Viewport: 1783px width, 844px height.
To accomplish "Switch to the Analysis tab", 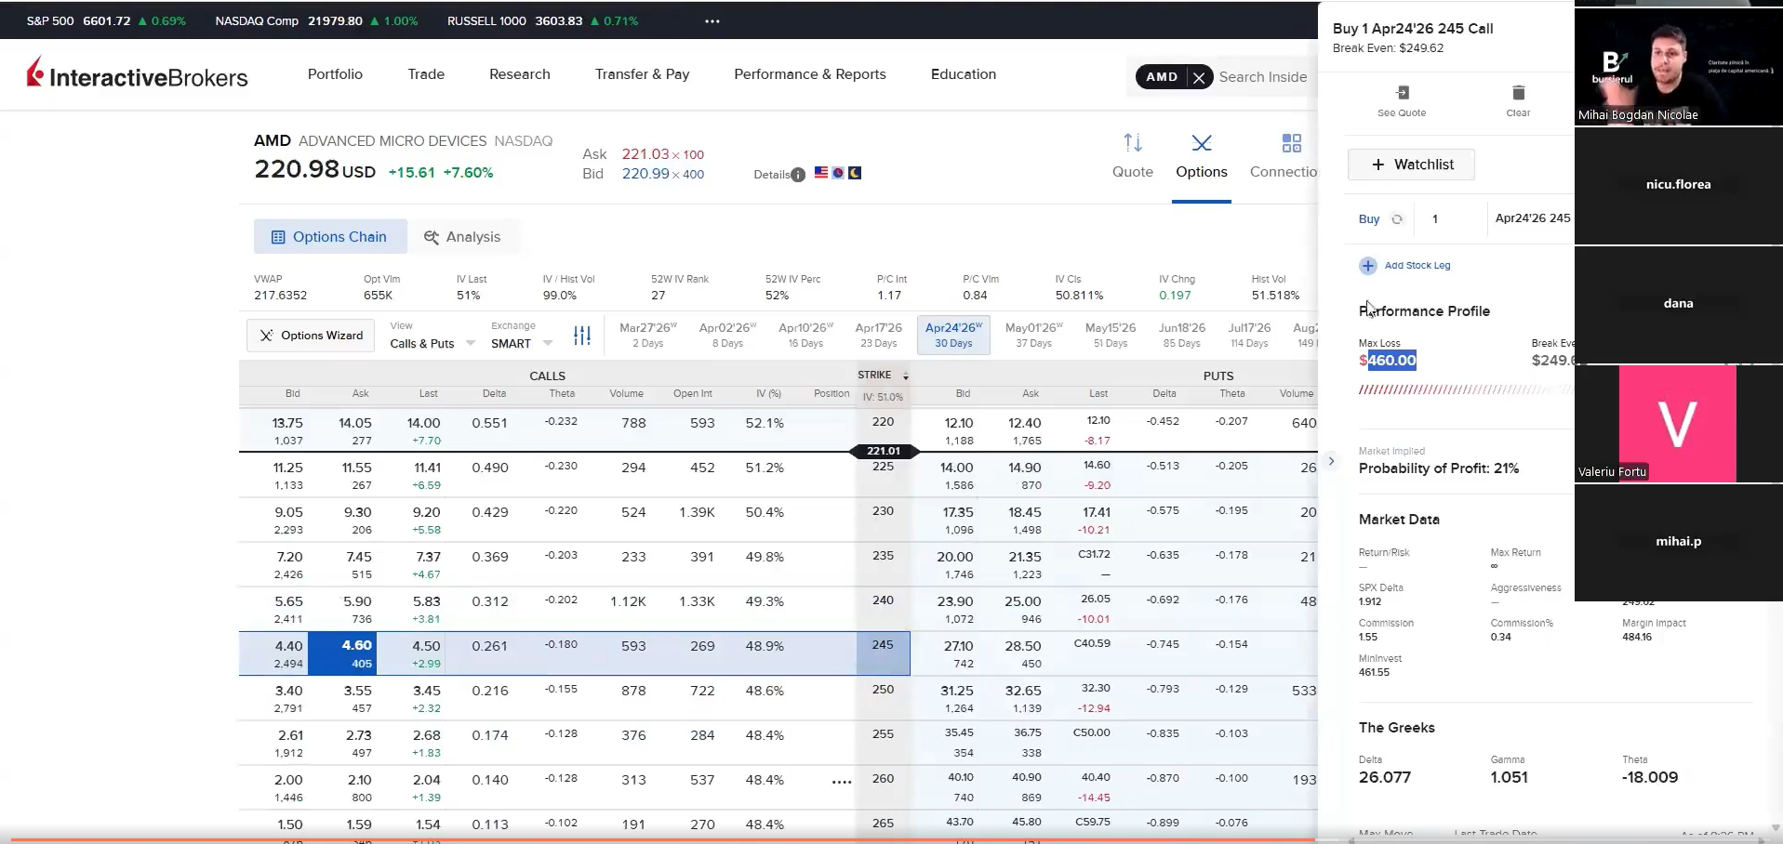I will [464, 236].
